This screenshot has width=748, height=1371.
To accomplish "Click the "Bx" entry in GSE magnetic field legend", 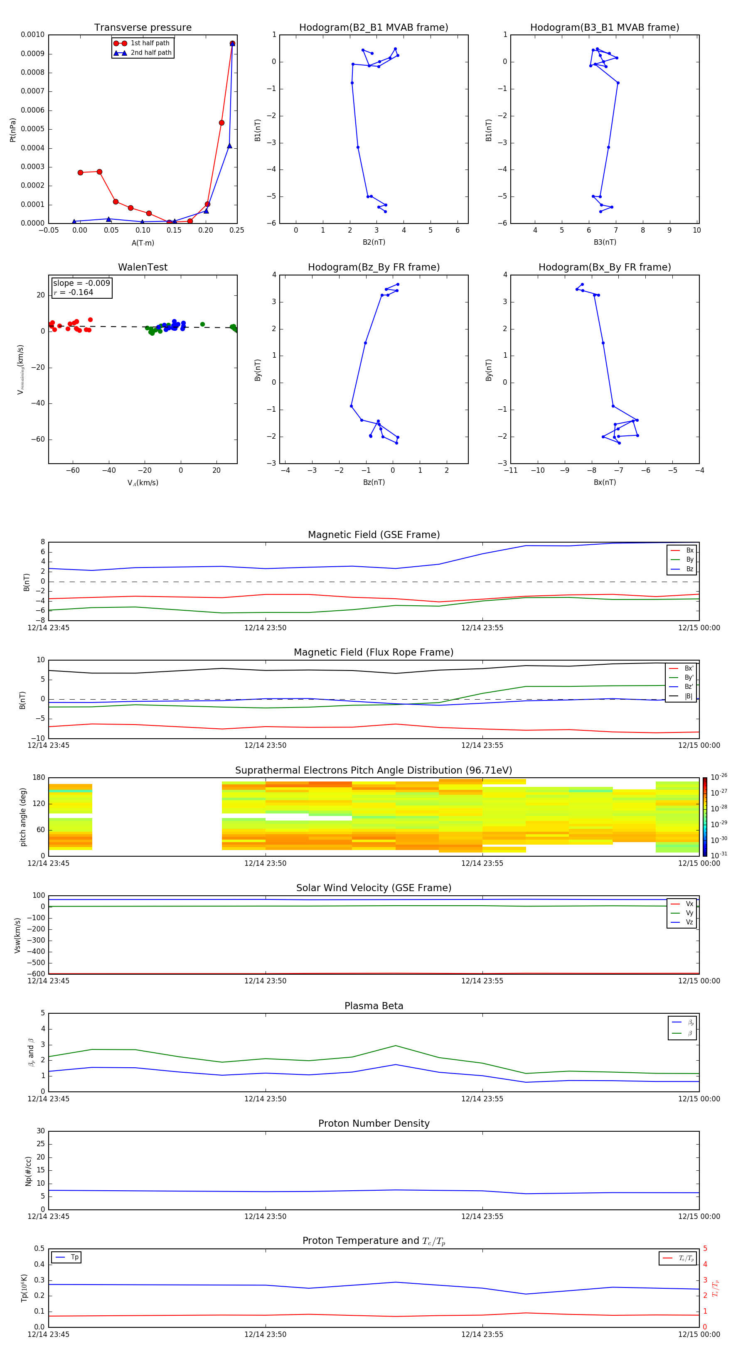I will click(682, 551).
